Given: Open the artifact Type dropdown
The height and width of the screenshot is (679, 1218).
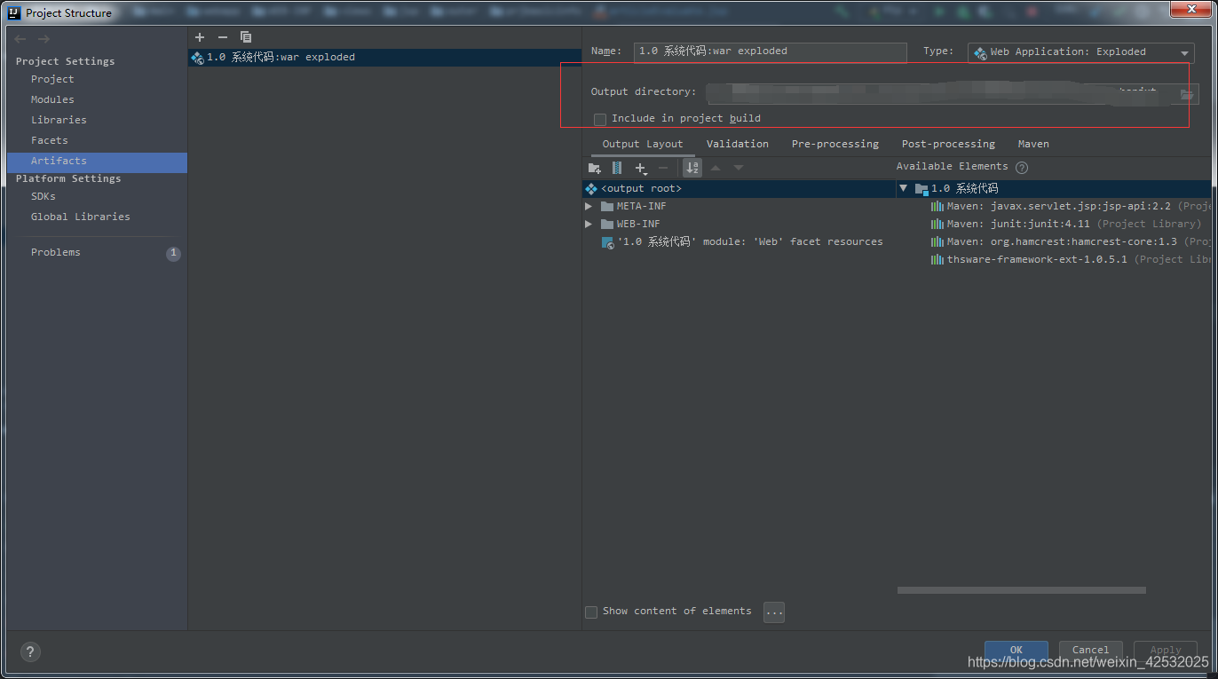Looking at the screenshot, I should click(x=1080, y=52).
